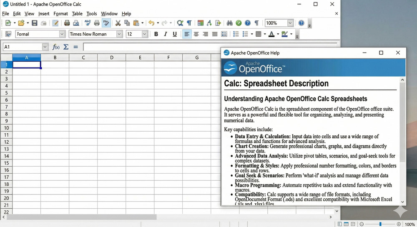Click the A with arrow sort icon

(209, 23)
